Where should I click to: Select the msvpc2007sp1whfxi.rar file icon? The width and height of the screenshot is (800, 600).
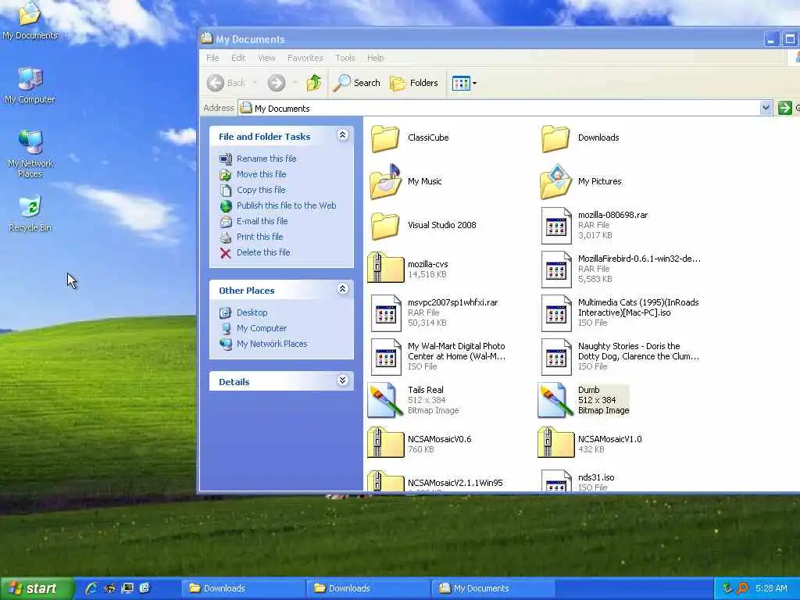pyautogui.click(x=386, y=313)
